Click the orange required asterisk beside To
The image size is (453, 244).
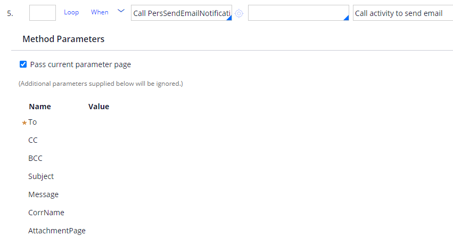coord(24,123)
